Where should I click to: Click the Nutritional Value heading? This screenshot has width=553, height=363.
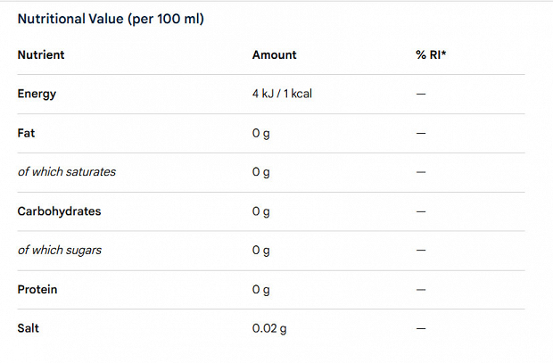(x=111, y=19)
